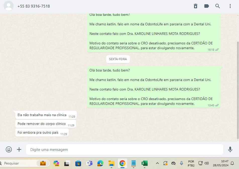This screenshot has width=239, height=169.
Task: Open File Explorer from taskbar
Action: (x=111, y=163)
